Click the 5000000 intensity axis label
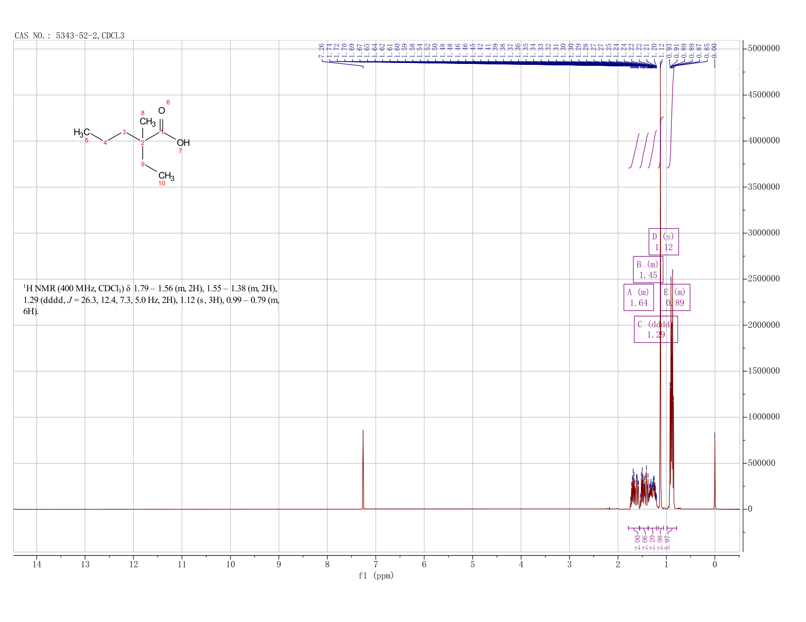Image resolution: width=806 pixels, height=622 pixels. (x=764, y=49)
